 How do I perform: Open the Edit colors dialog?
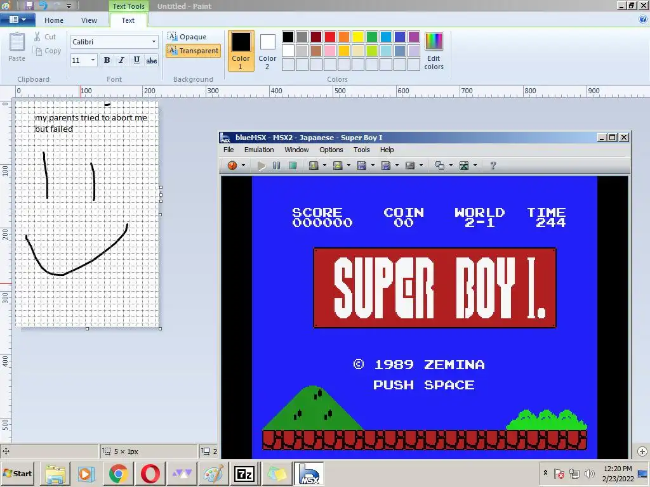[434, 51]
